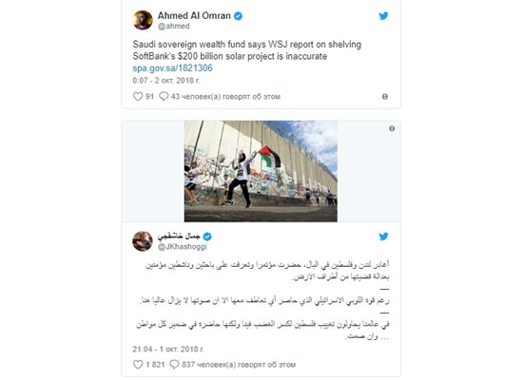Click the Twitter bird icon in Ahmed Al Omran tweet
523x380 pixels.
click(383, 15)
